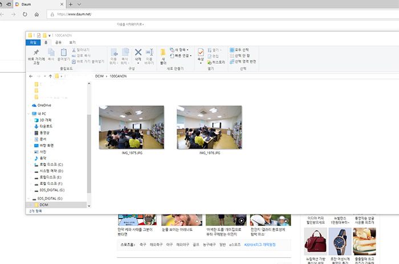Click red handbag shopping thumbnail on Daum
The image size is (399, 264).
316,241
